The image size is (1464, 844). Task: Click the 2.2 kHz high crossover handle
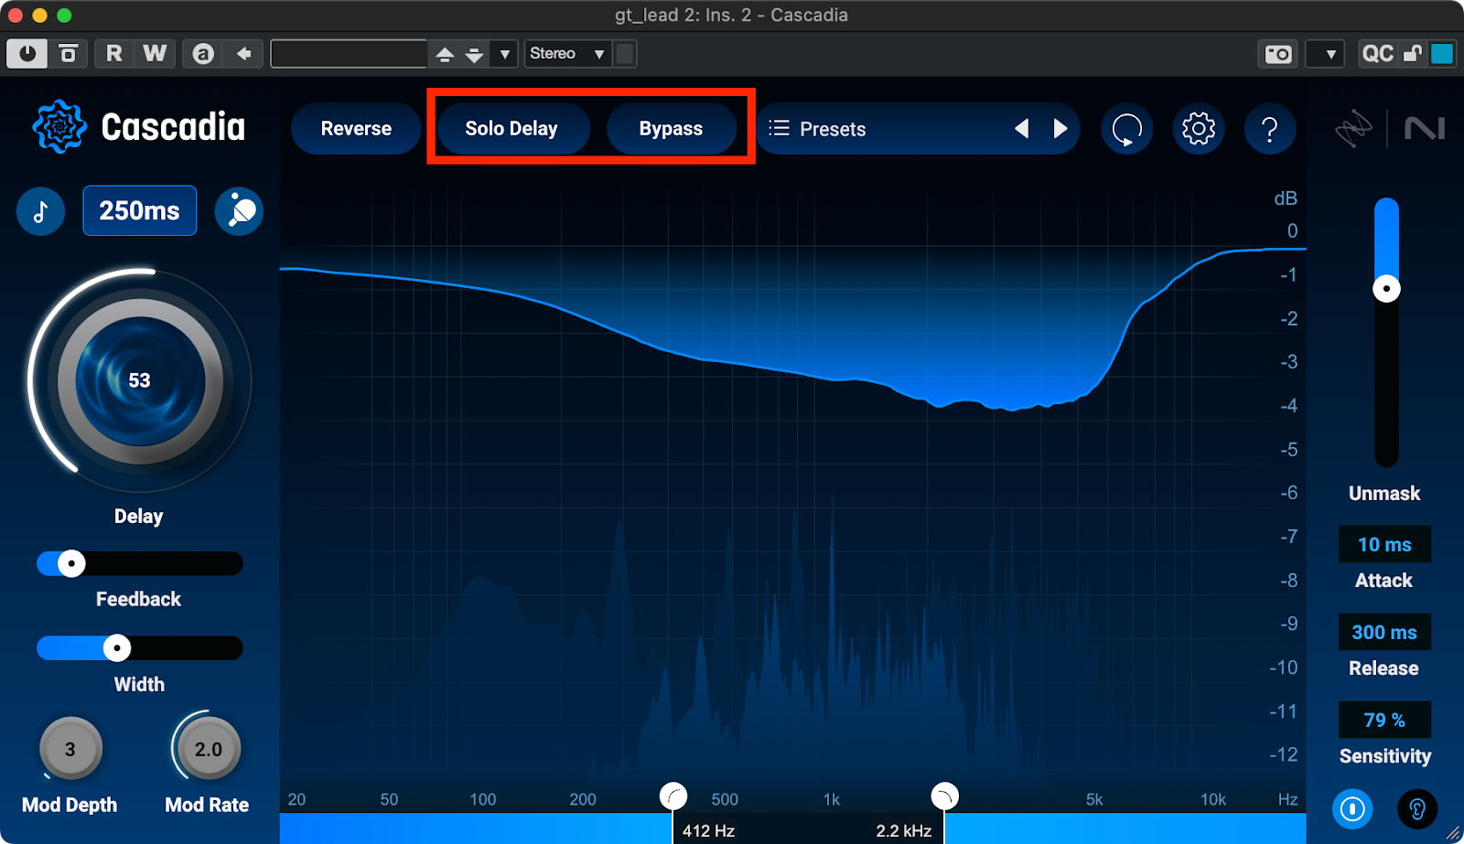click(x=944, y=796)
